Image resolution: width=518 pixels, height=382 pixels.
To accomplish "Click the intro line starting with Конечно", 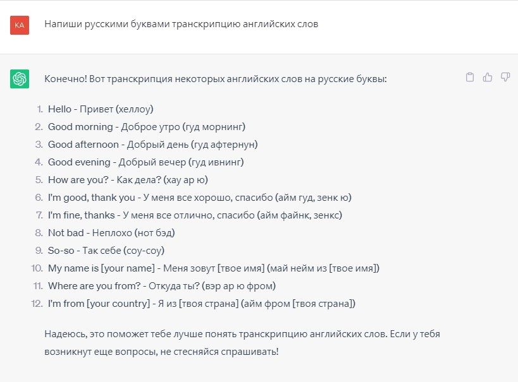I will click(x=215, y=79).
